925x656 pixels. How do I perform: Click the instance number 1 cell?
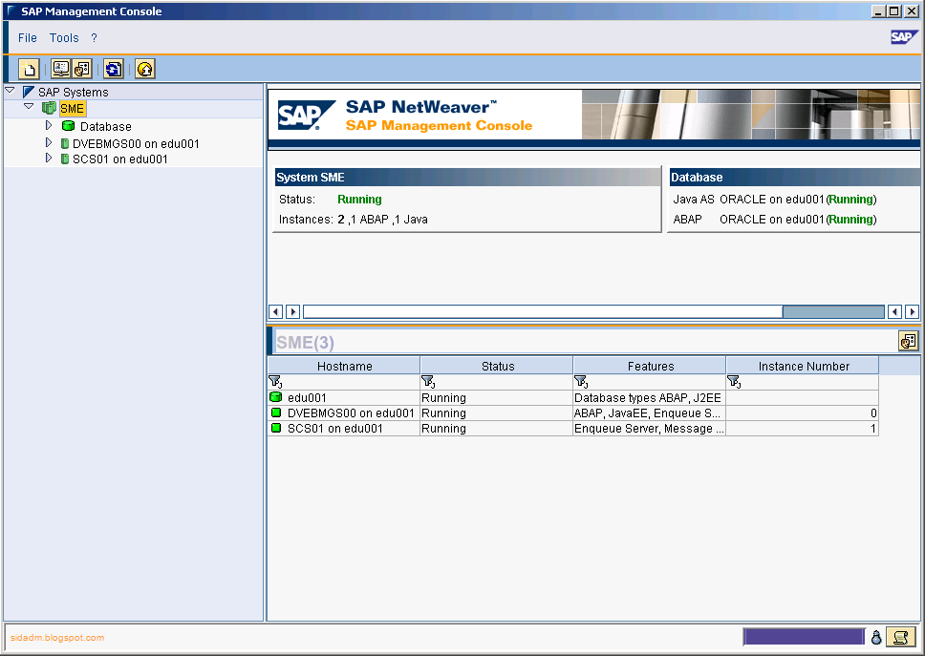coord(803,429)
